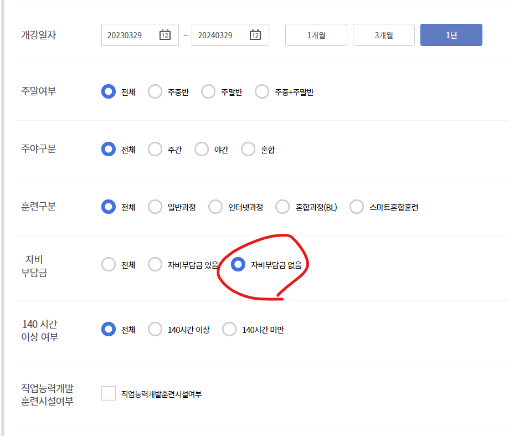Select the 3개월 period button
Screen dimensions: 509x436
(x=383, y=34)
